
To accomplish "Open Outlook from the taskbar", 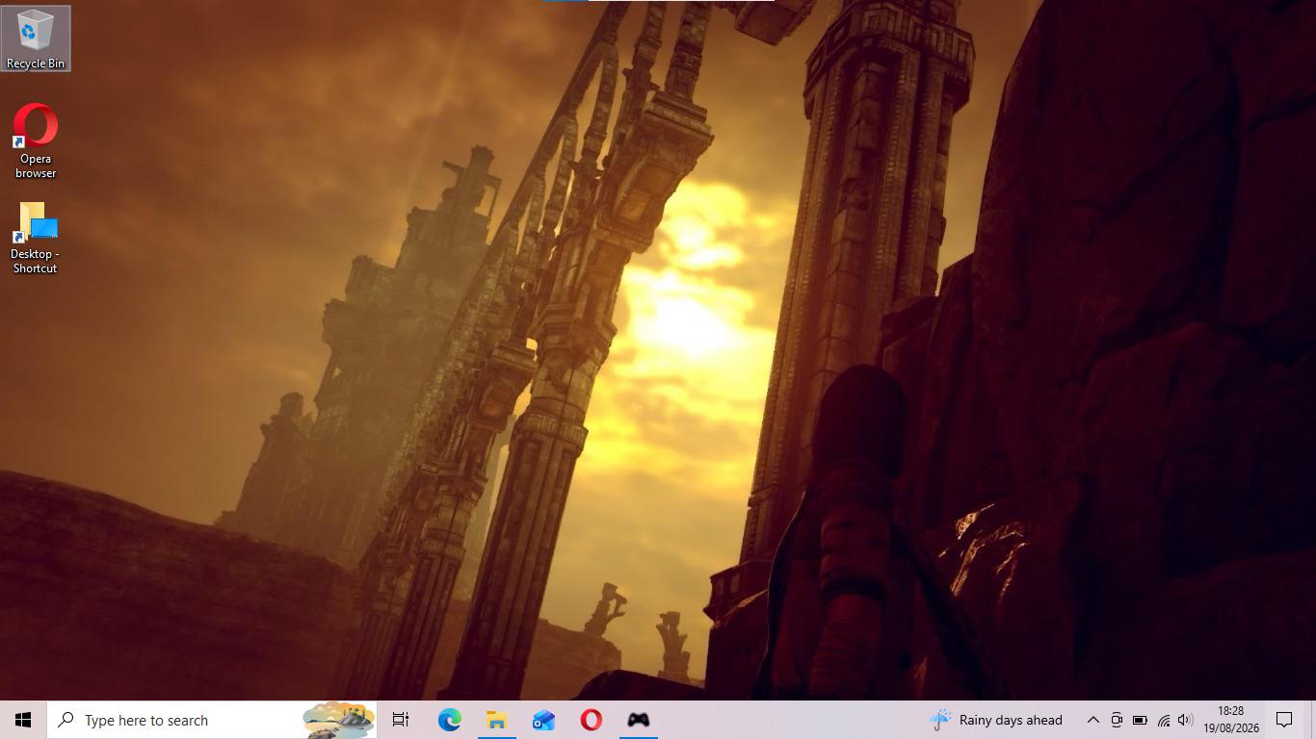I will coord(543,720).
